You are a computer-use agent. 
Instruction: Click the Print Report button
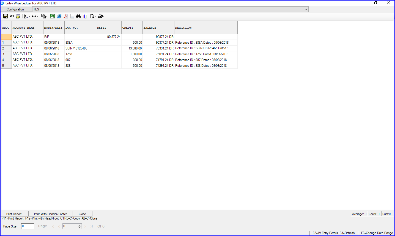coord(14,214)
